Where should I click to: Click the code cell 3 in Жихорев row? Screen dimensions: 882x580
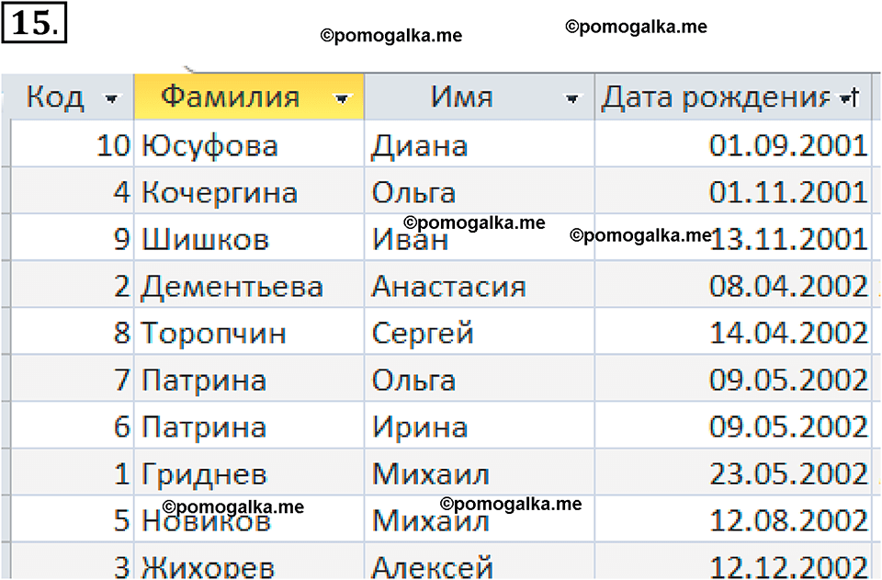pos(72,562)
